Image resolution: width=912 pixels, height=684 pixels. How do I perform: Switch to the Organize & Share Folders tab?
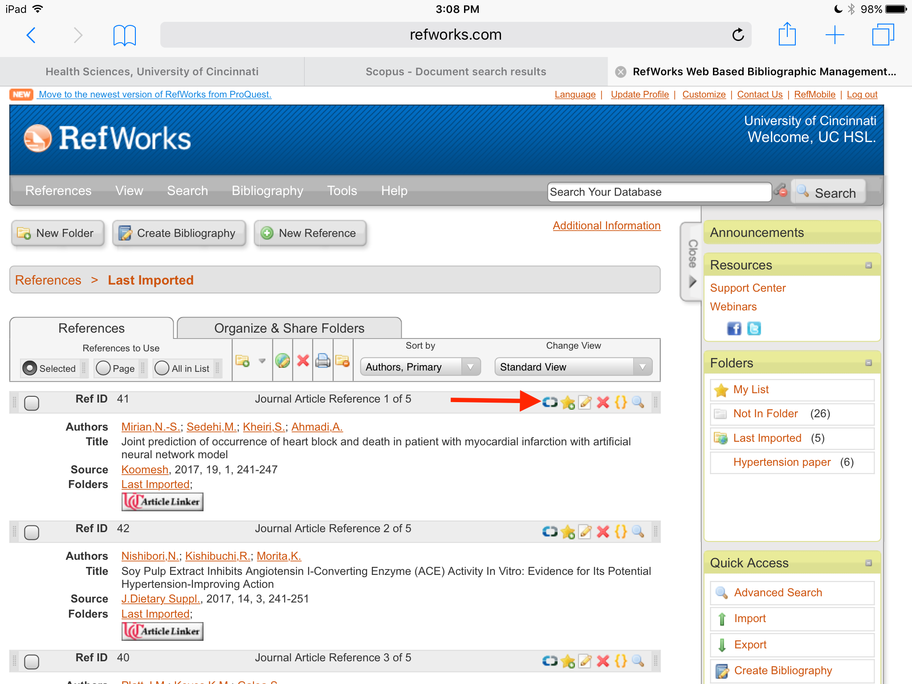[289, 328]
